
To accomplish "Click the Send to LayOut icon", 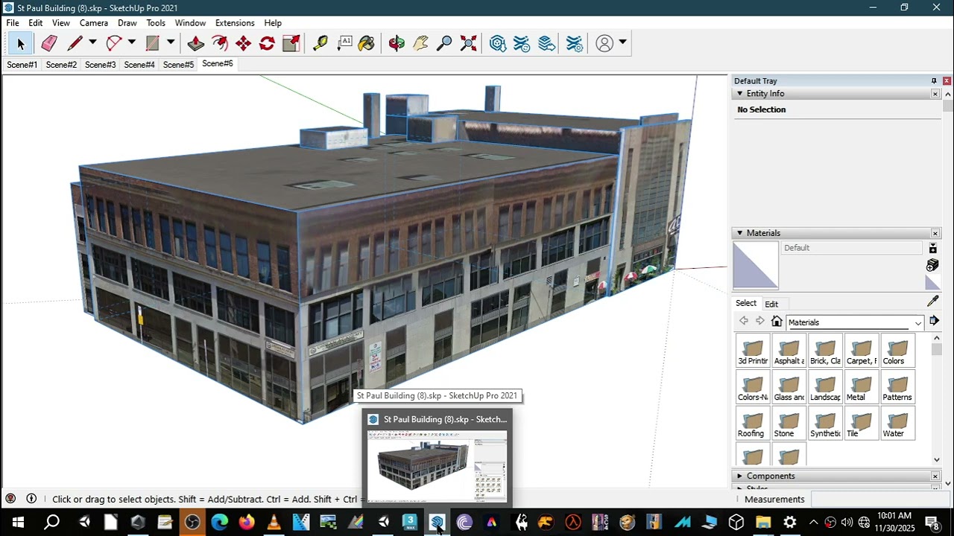I will click(546, 44).
